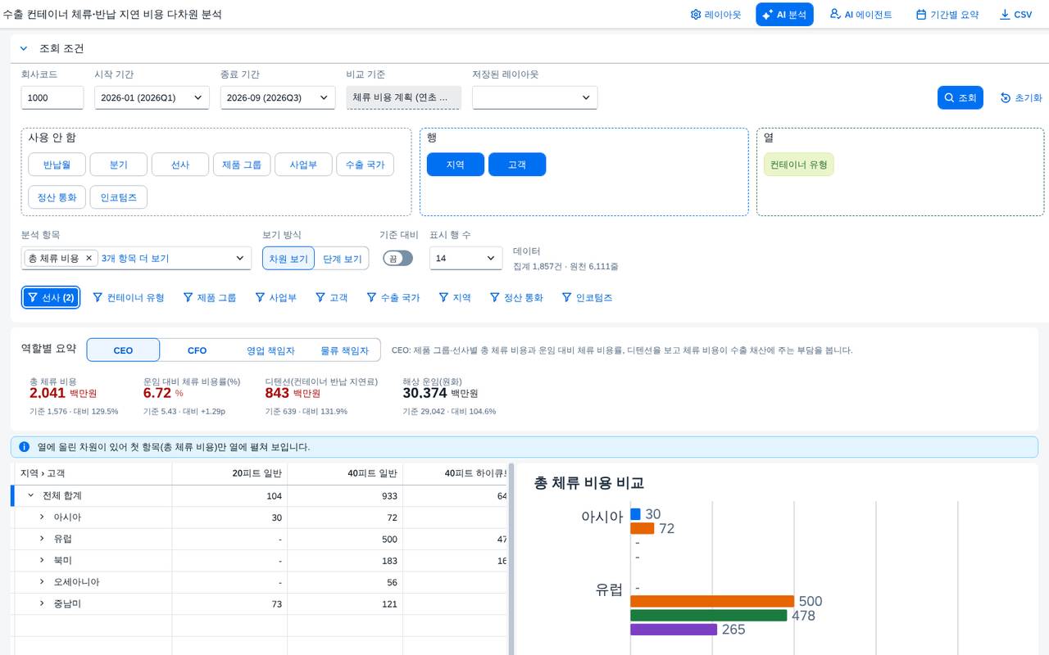
Task: Open the 제품 그룹 filter funnel
Action: click(x=188, y=297)
